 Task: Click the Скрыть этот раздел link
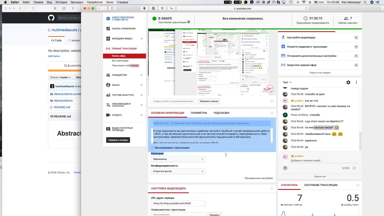[x=320, y=73]
